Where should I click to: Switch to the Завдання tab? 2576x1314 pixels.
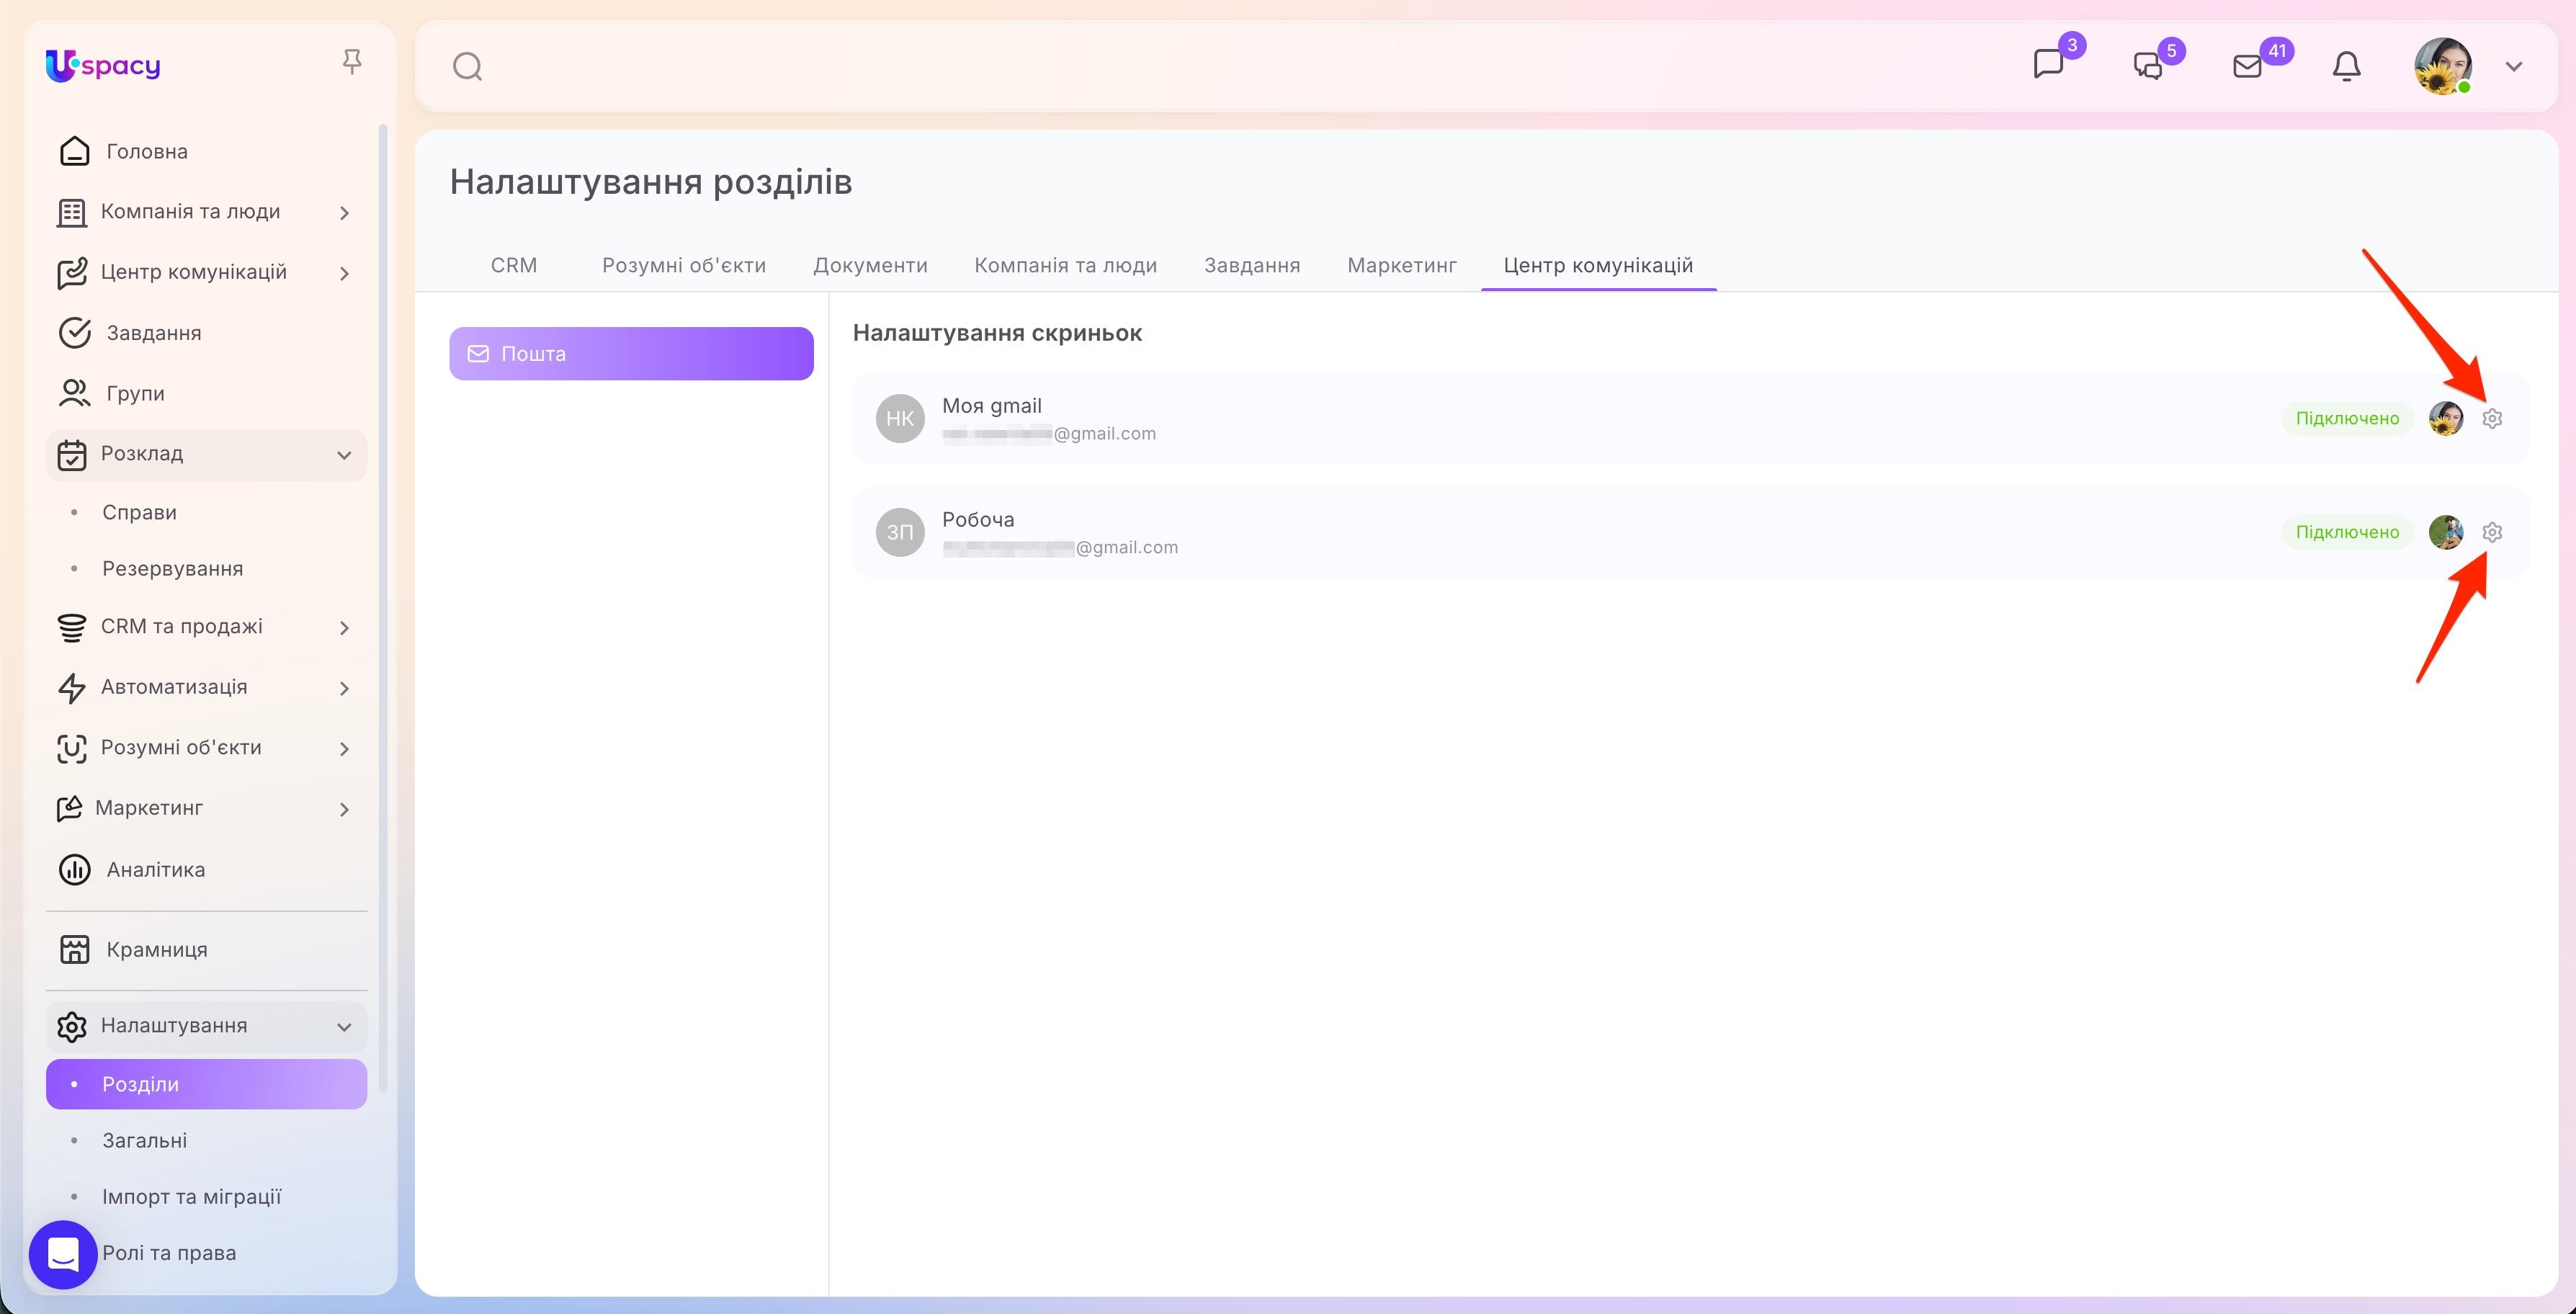(1252, 265)
